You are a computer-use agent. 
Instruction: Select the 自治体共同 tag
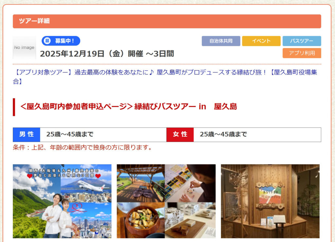coord(221,41)
